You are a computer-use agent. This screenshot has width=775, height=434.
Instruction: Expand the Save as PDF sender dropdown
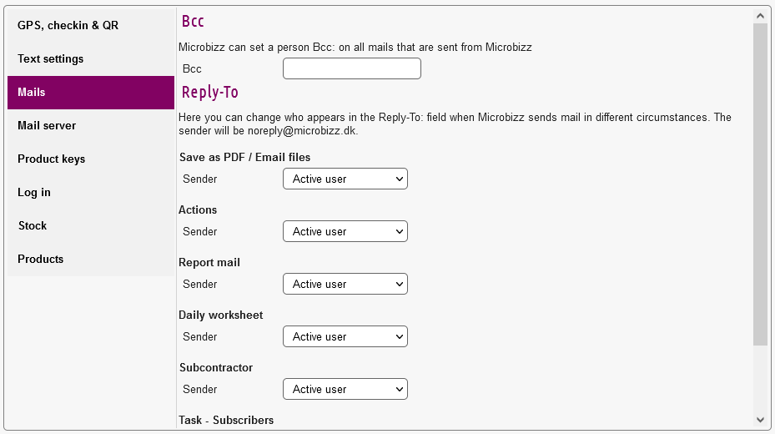[x=345, y=179]
